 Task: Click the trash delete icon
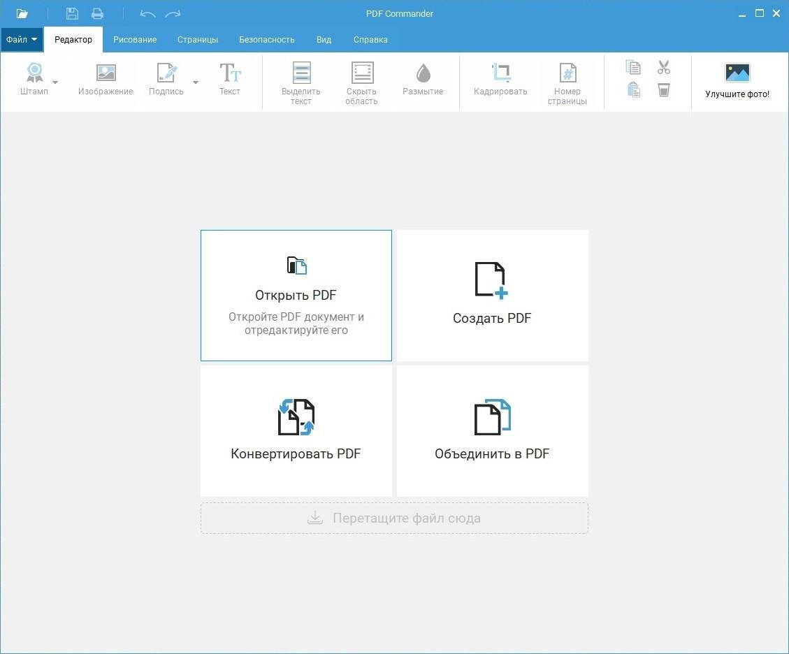coord(664,91)
